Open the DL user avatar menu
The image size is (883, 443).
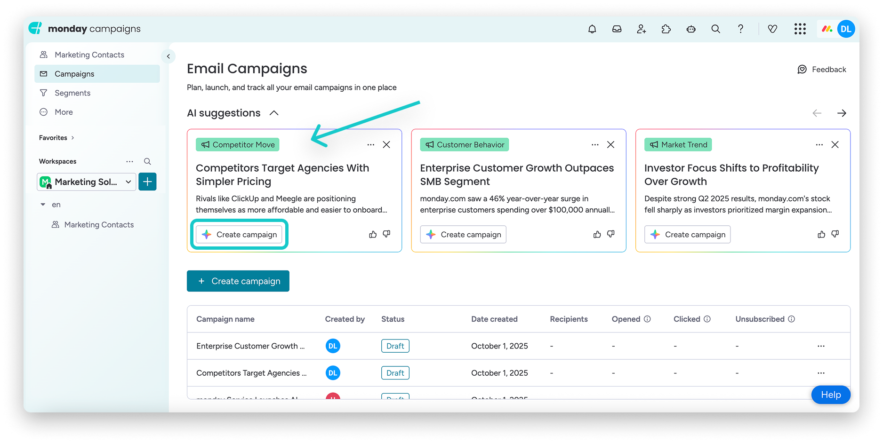coord(846,29)
